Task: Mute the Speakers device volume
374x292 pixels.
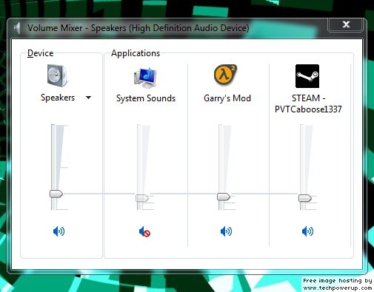Action: point(59,231)
